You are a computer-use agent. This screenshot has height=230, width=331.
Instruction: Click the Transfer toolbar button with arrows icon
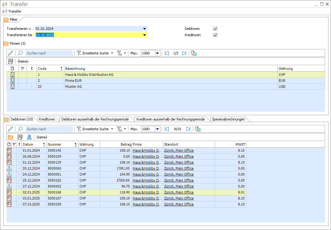[x=12, y=11]
